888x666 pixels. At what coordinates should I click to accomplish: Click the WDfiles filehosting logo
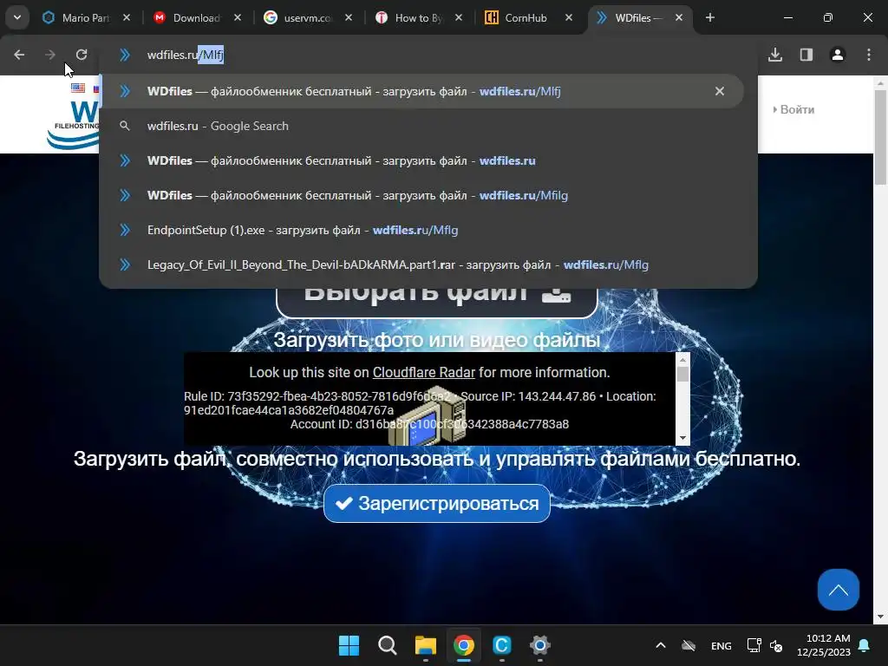(x=74, y=125)
